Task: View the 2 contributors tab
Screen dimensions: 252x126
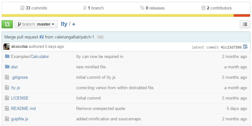Action: 216,8
